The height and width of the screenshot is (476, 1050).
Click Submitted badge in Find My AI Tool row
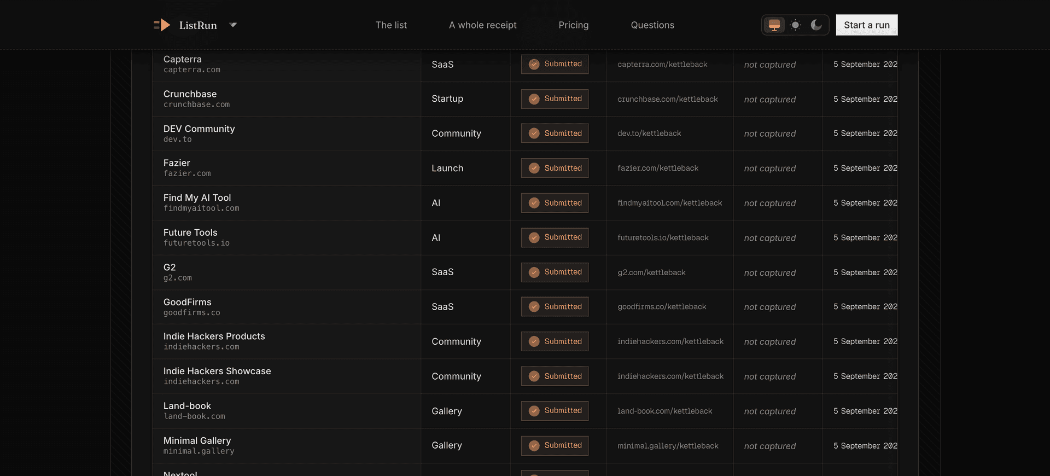click(555, 203)
